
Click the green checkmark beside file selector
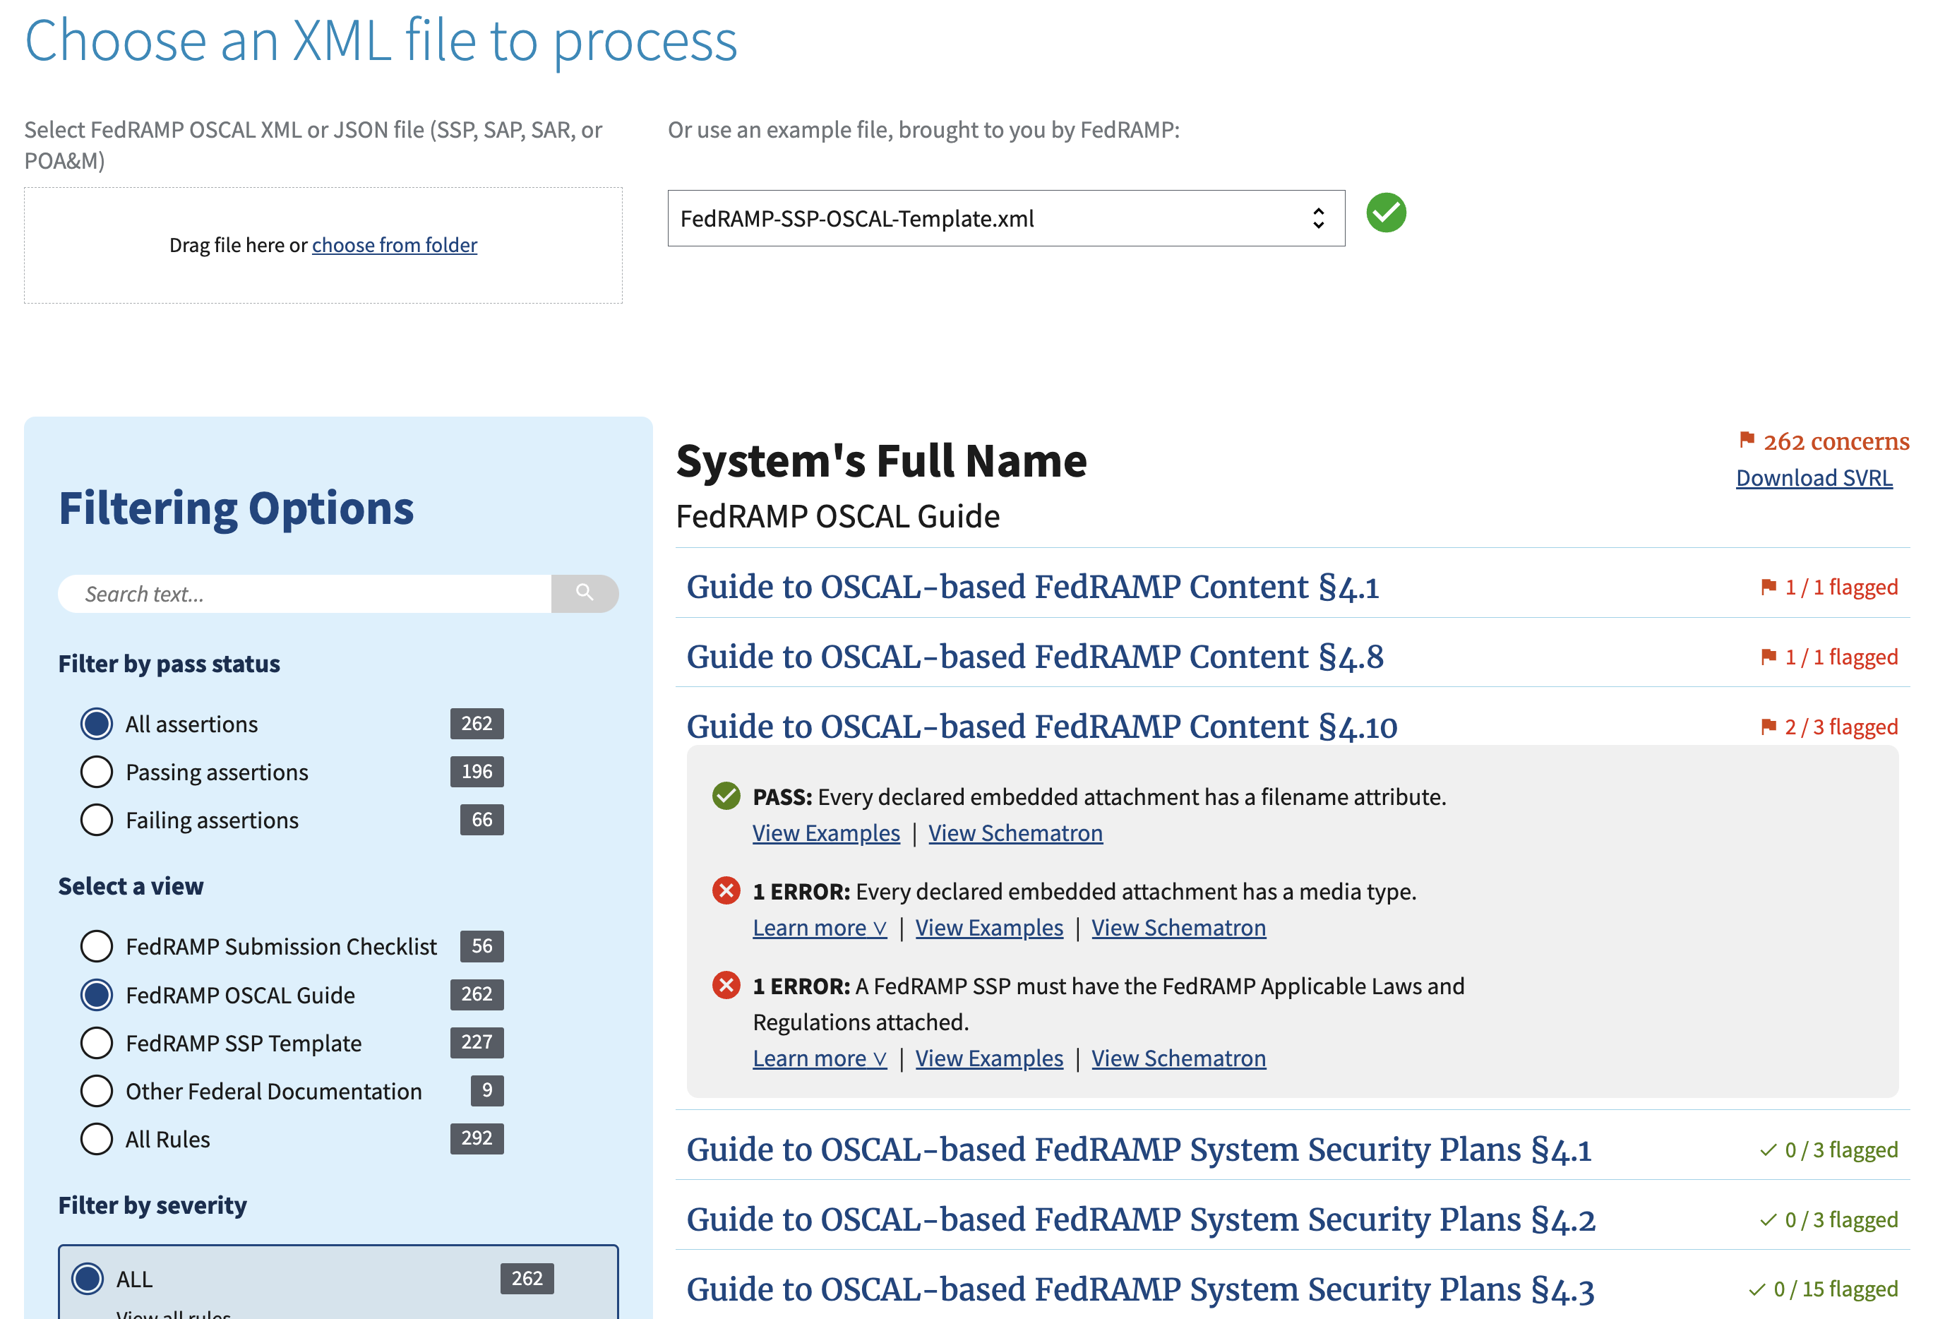(x=1386, y=213)
